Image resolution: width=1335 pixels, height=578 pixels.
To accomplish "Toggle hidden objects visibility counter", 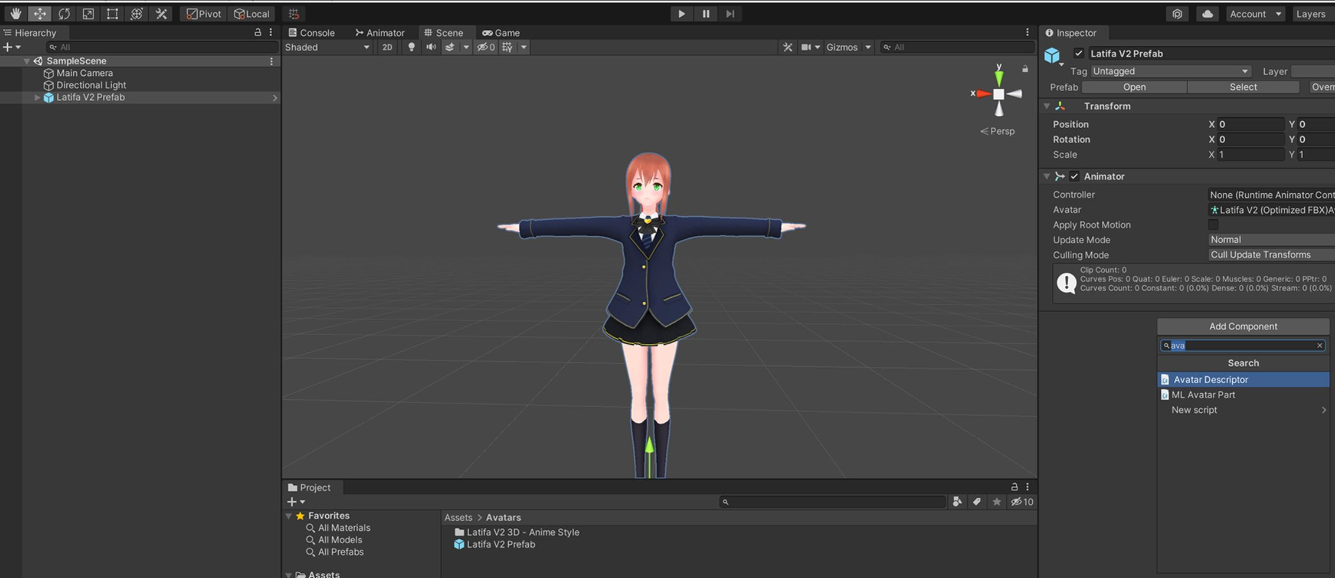I will click(486, 47).
